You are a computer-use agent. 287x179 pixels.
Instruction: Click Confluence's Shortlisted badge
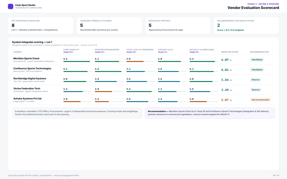click(x=257, y=70)
